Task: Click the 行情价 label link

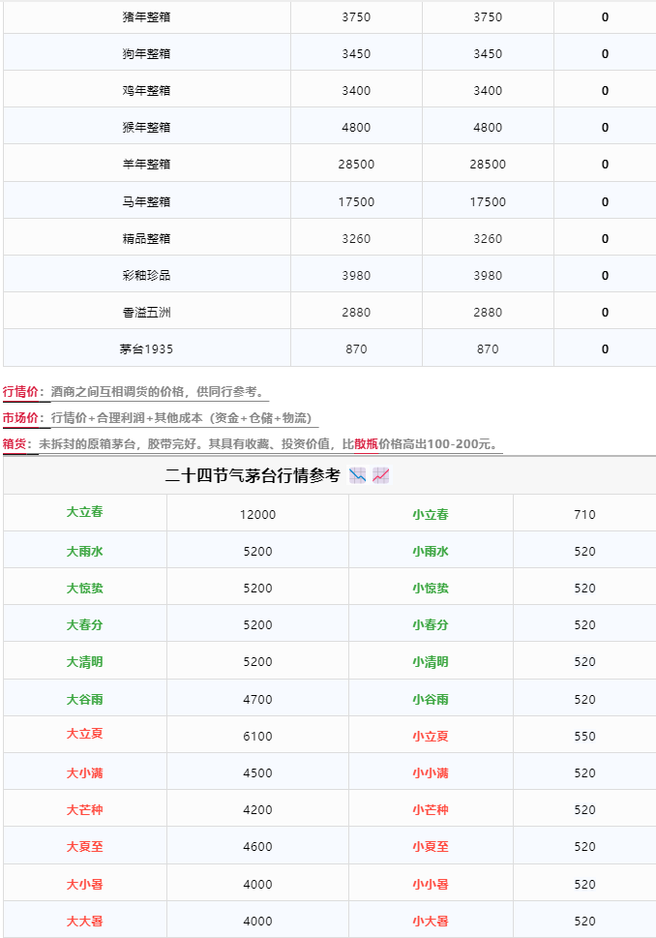Action: coord(20,392)
